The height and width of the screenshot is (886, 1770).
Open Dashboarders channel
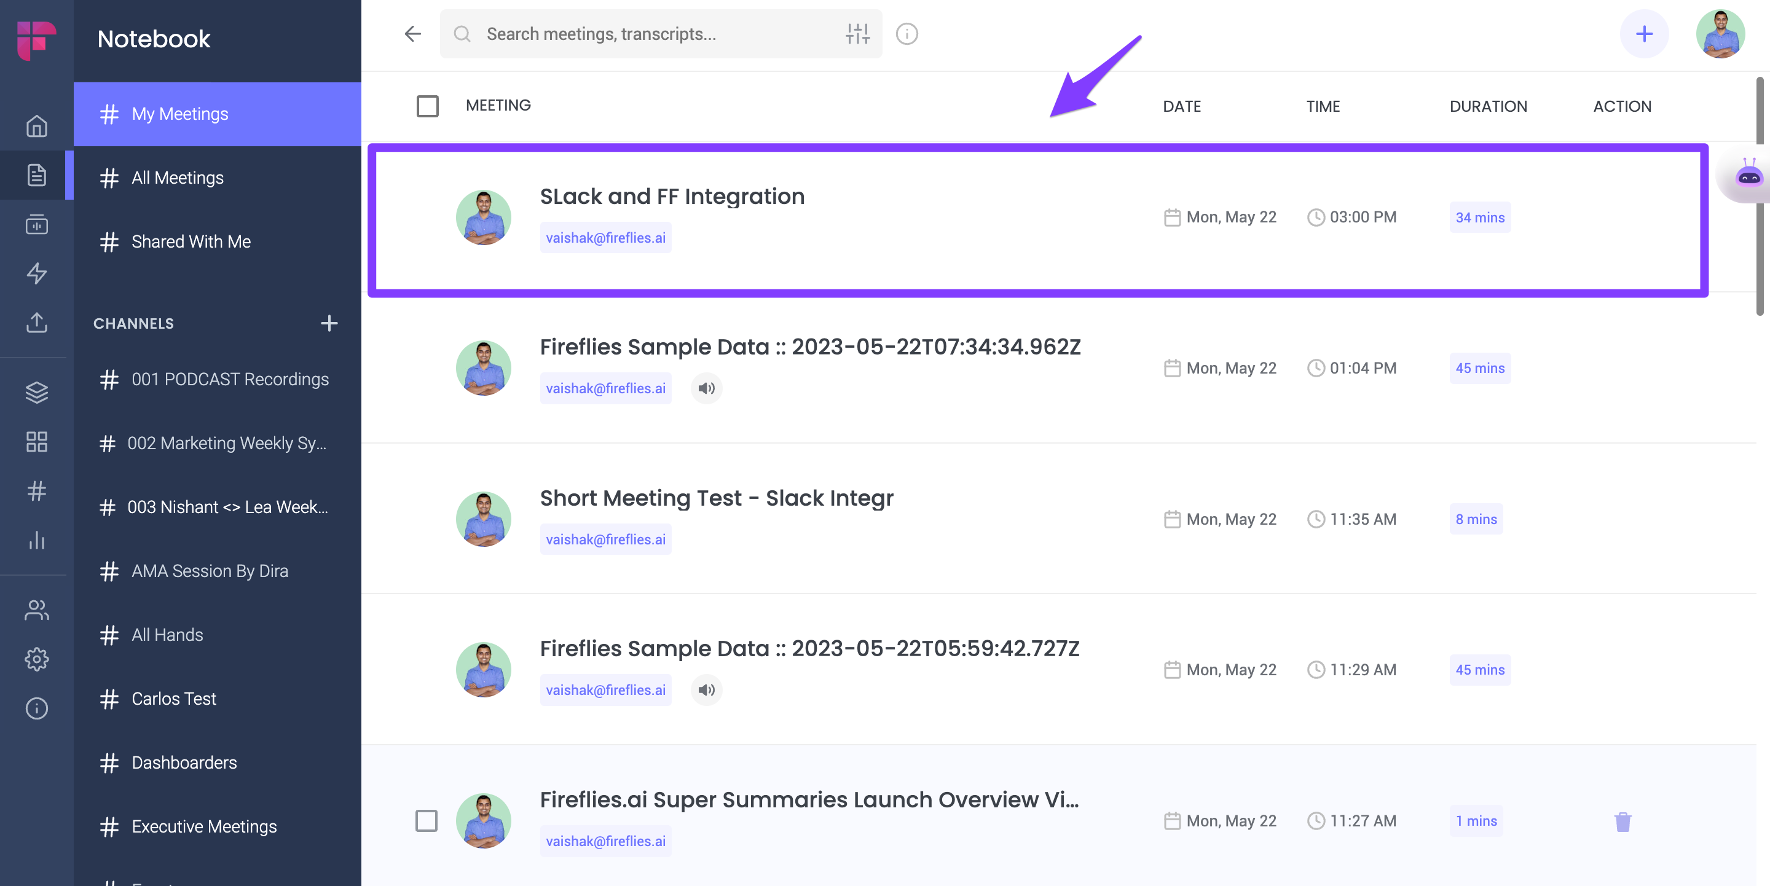[217, 763]
